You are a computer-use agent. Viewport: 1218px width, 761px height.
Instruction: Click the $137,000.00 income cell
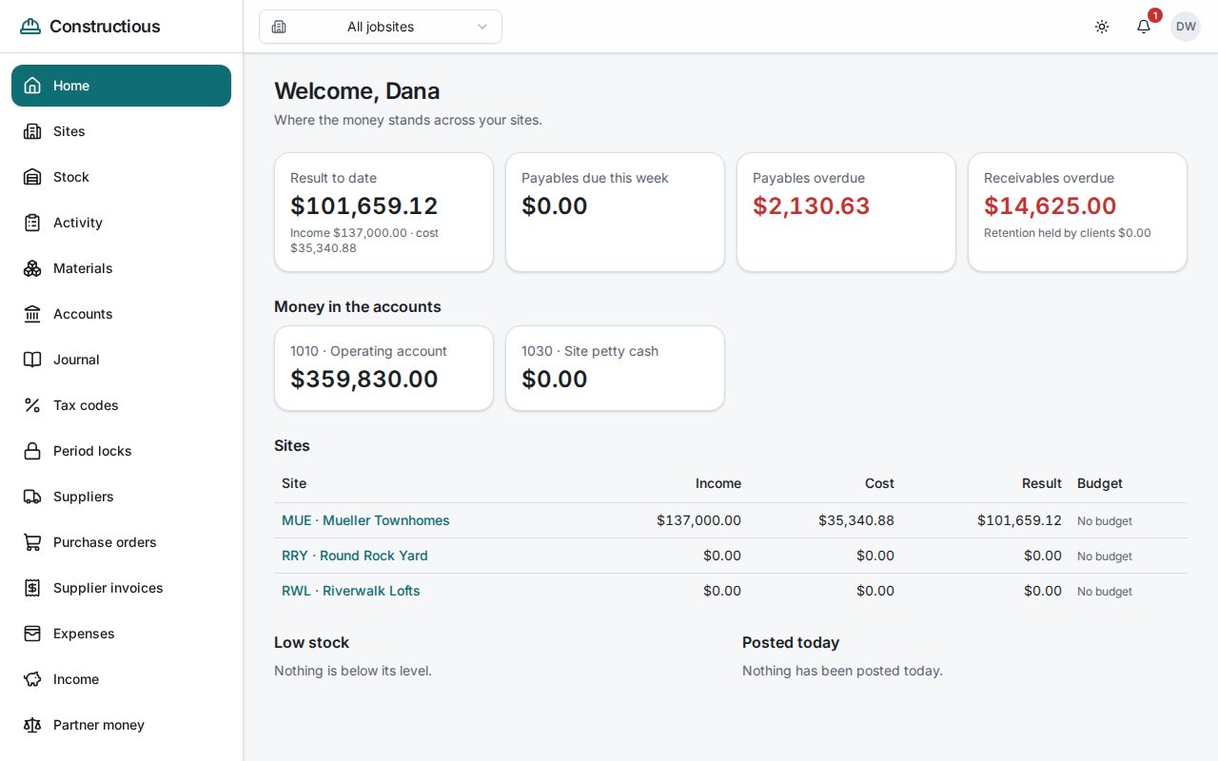click(x=698, y=520)
